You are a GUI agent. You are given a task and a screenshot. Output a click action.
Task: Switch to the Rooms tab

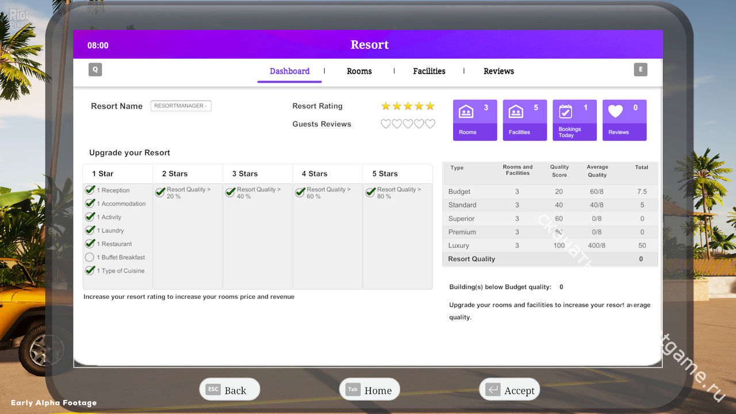tap(359, 71)
